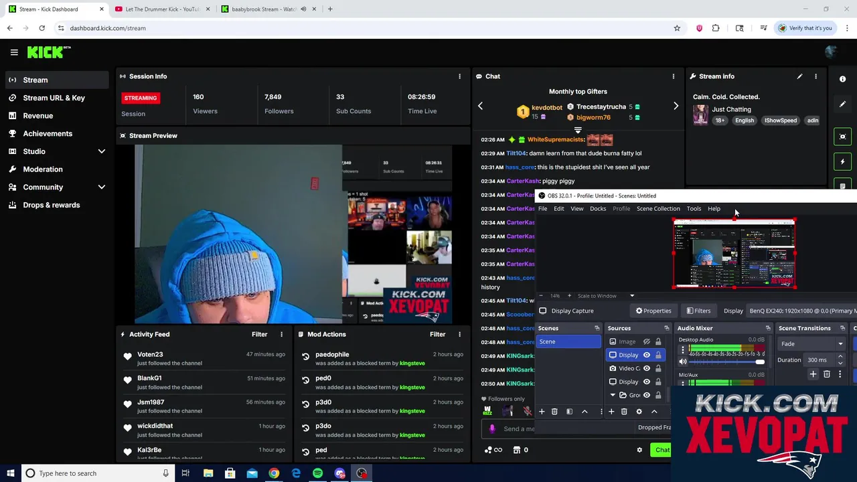Screen dimensions: 857x482
Task: Show previous gifter with left arrow
Action: [480, 106]
